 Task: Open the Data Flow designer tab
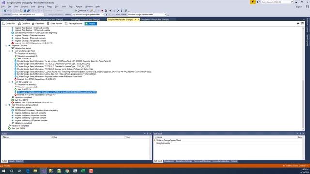click(24, 24)
